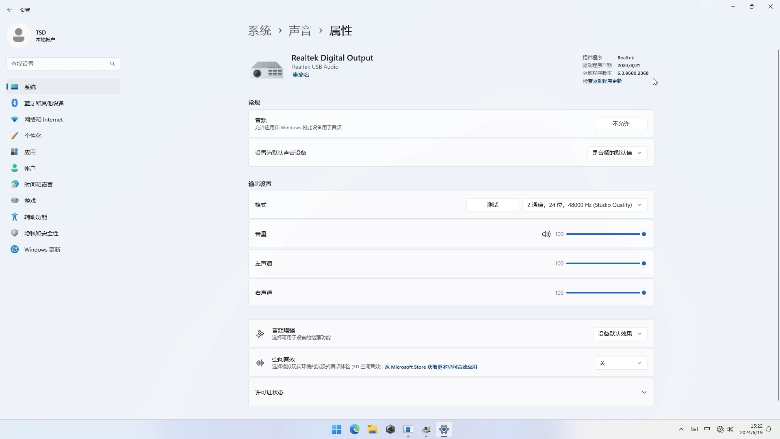Click the 不允许 audio button
The image size is (780, 439).
[x=621, y=124]
